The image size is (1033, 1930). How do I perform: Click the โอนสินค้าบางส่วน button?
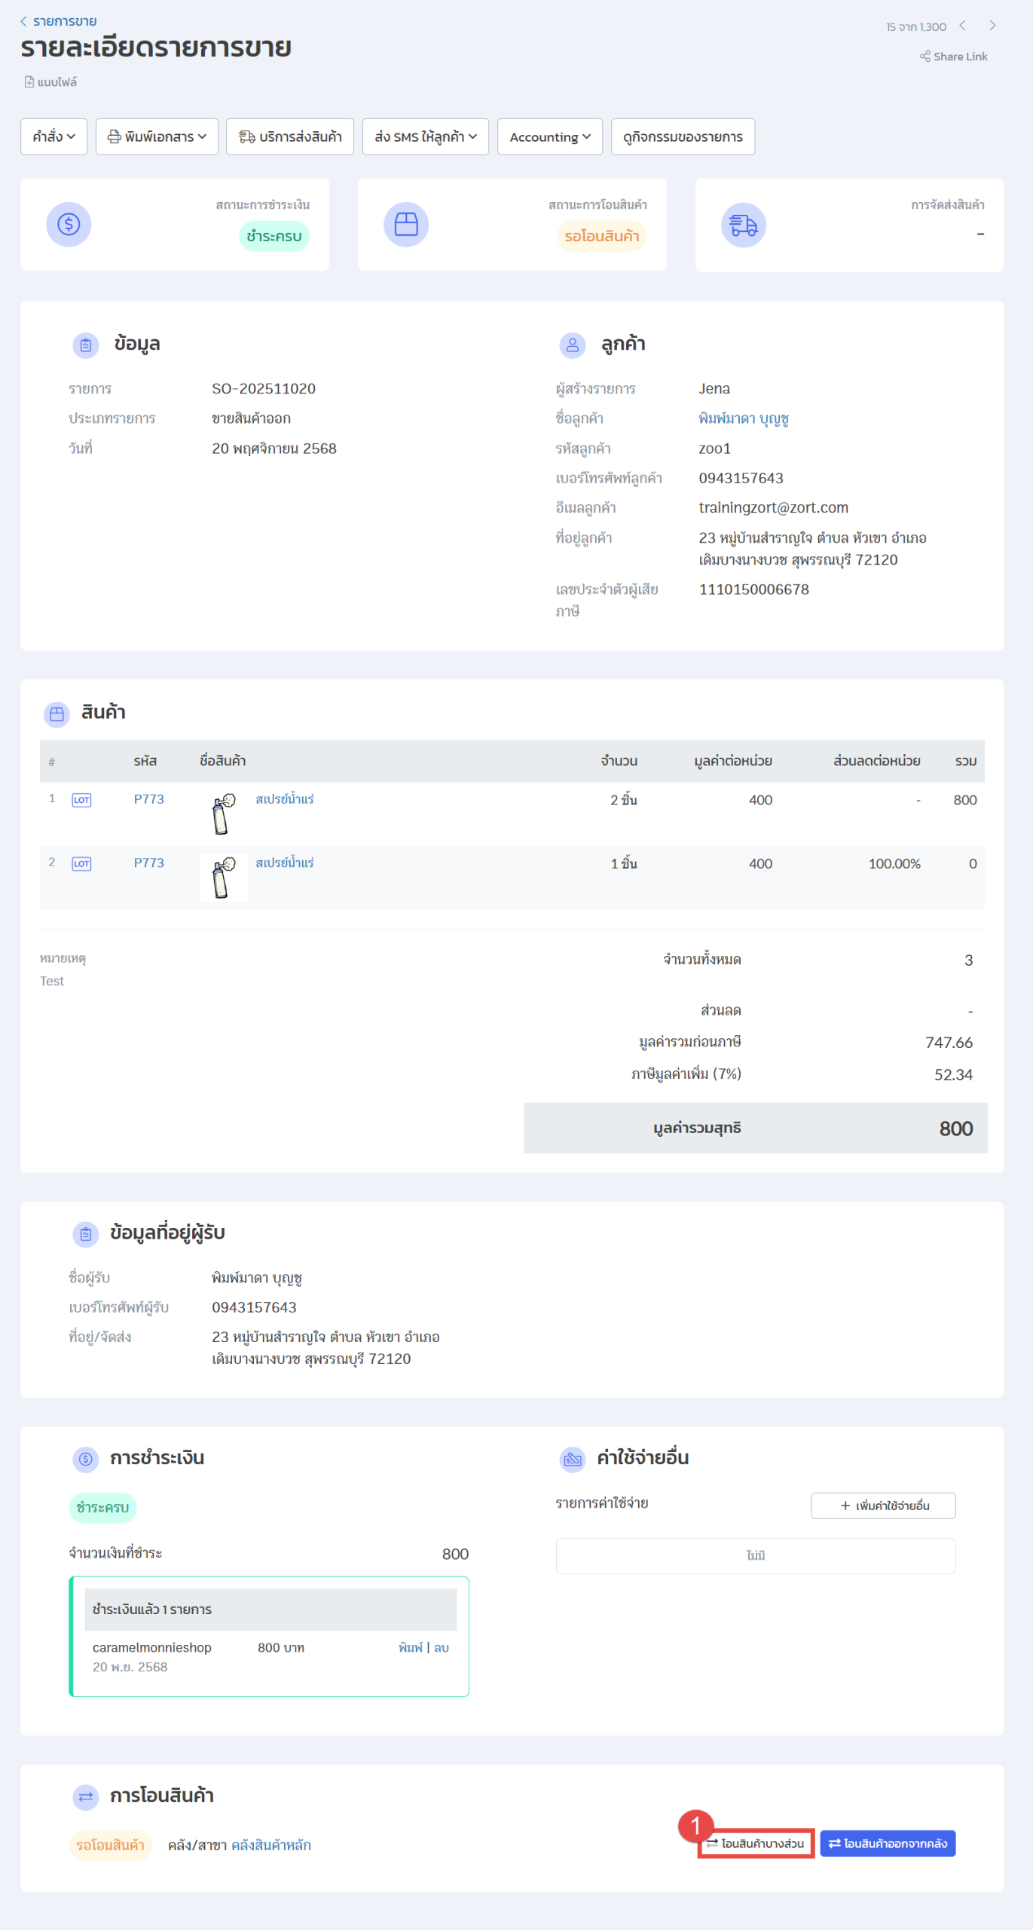tap(756, 1843)
